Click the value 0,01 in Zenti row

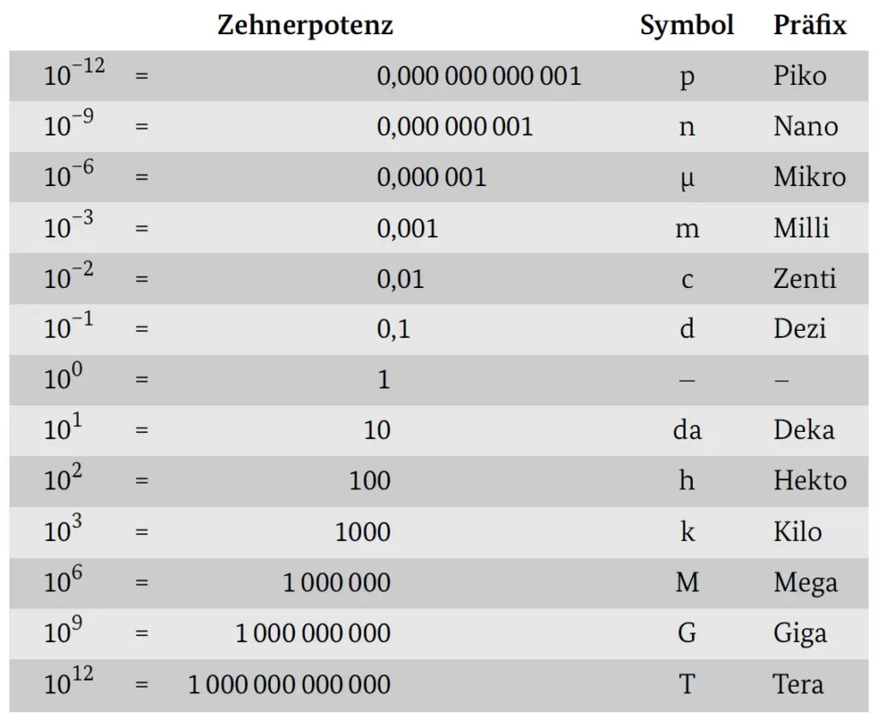pyautogui.click(x=400, y=279)
